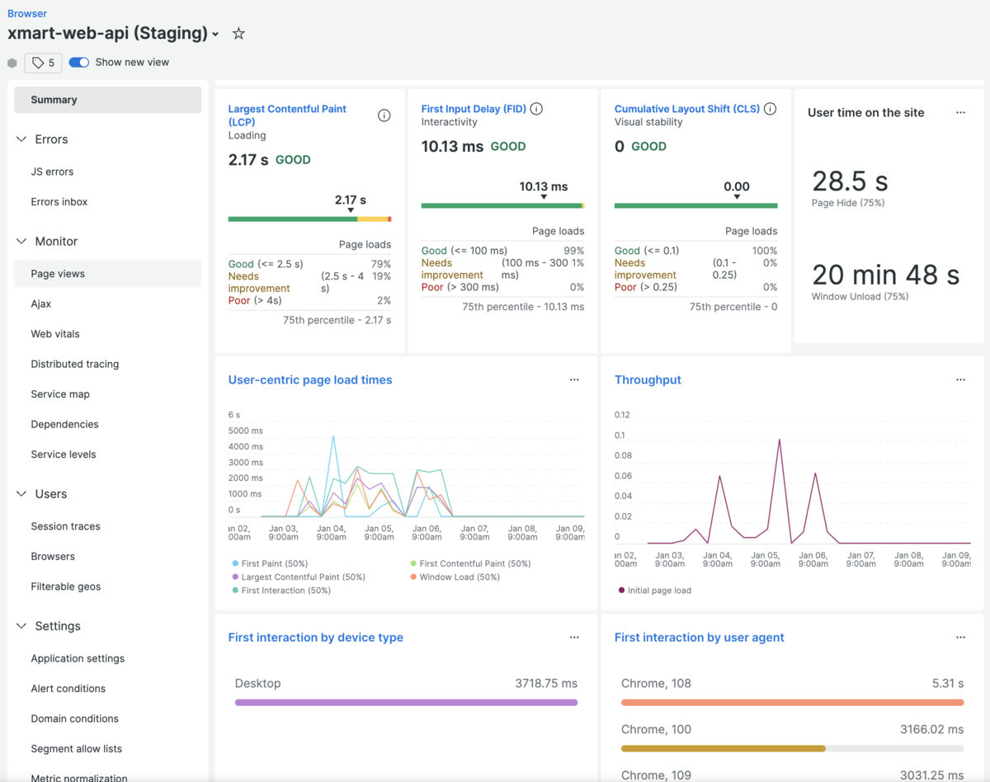Open info icon for Largest Contentful Paint
Screen dimensions: 990x782
(x=384, y=115)
